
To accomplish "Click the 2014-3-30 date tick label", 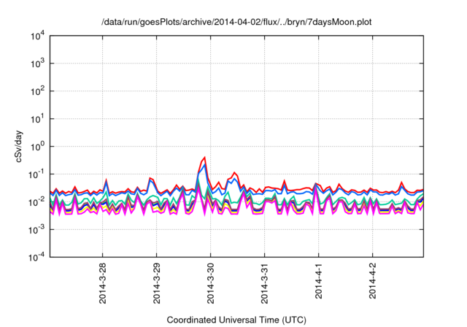I will (211, 283).
